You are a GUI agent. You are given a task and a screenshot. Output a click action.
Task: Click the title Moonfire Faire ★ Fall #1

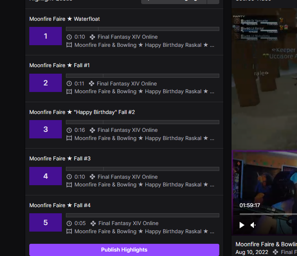[x=59, y=66]
